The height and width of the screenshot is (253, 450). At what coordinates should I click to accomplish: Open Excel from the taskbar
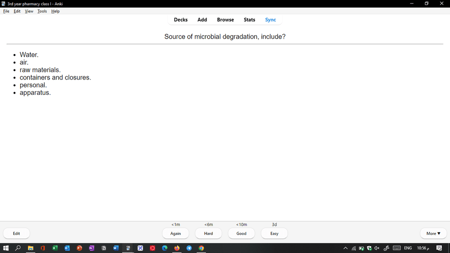[x=55, y=248]
